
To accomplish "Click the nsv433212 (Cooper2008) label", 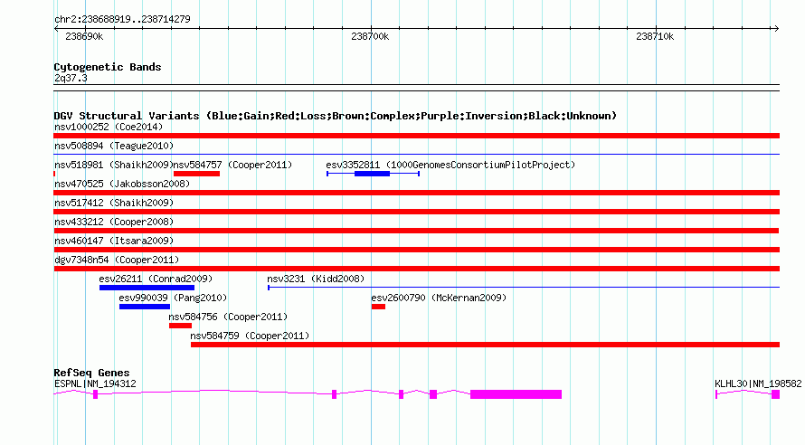I will (x=114, y=222).
